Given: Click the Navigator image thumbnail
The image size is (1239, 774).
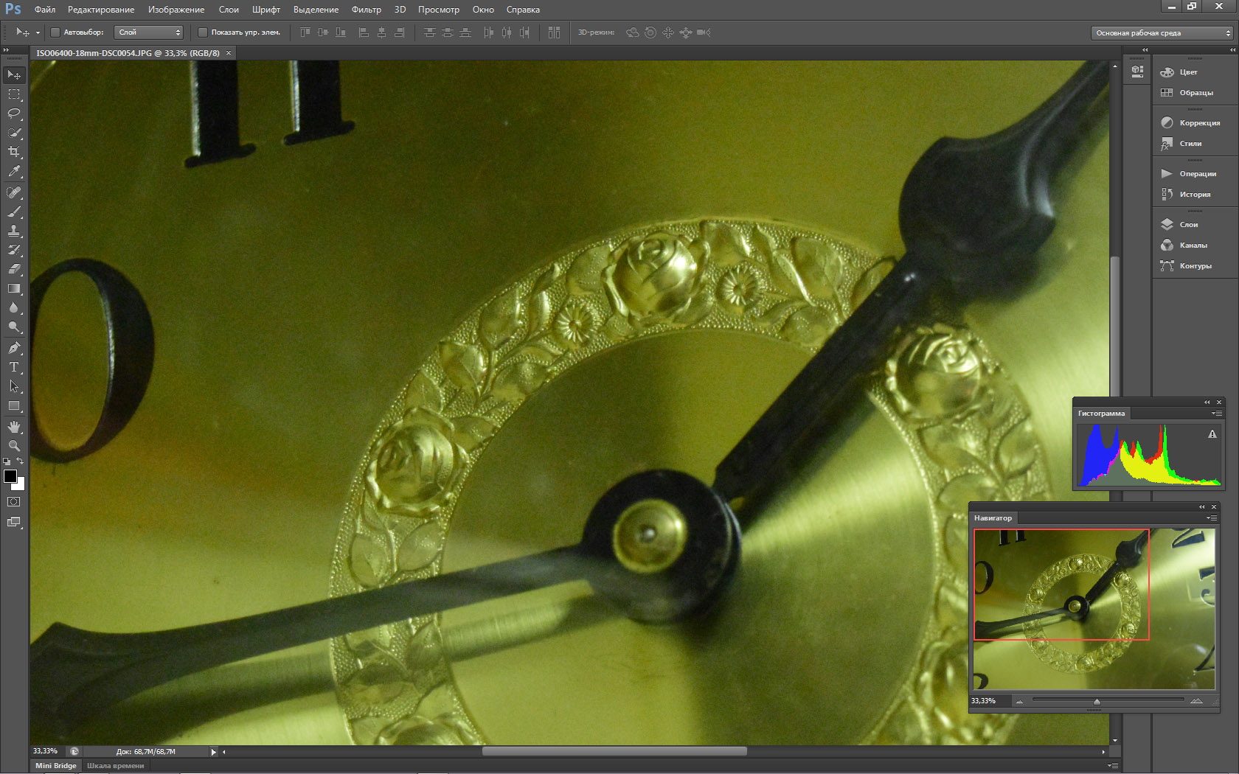Looking at the screenshot, I should [1094, 609].
